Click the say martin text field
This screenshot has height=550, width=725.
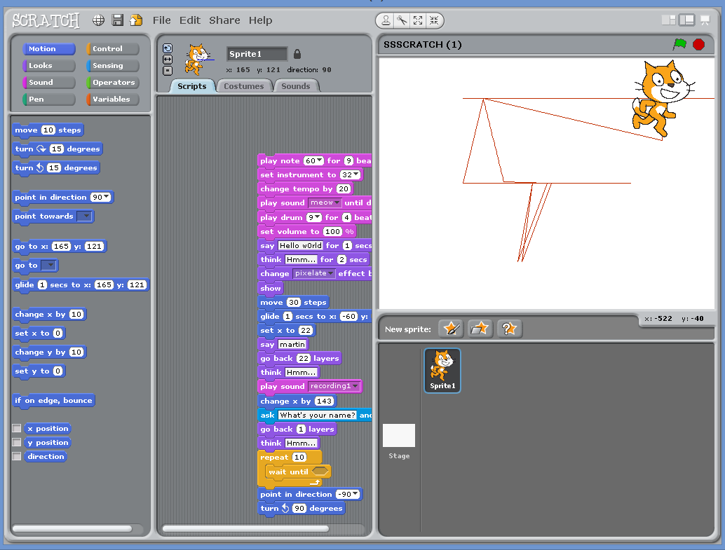click(292, 344)
